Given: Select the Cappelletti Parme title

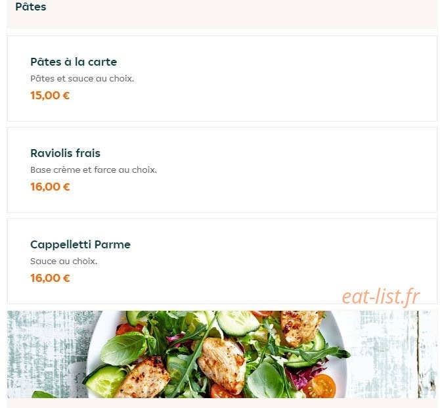Looking at the screenshot, I should (x=80, y=244).
